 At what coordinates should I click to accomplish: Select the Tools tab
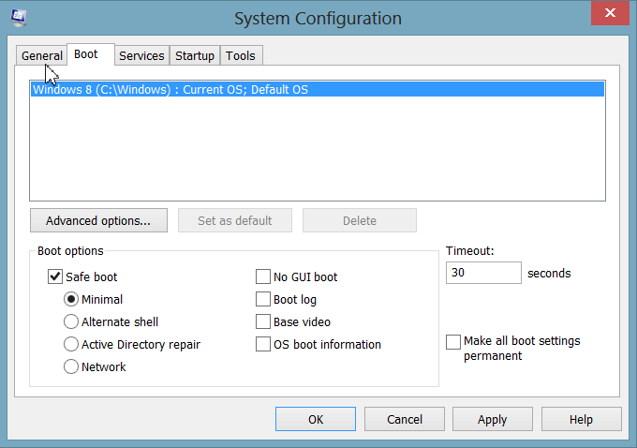point(240,56)
